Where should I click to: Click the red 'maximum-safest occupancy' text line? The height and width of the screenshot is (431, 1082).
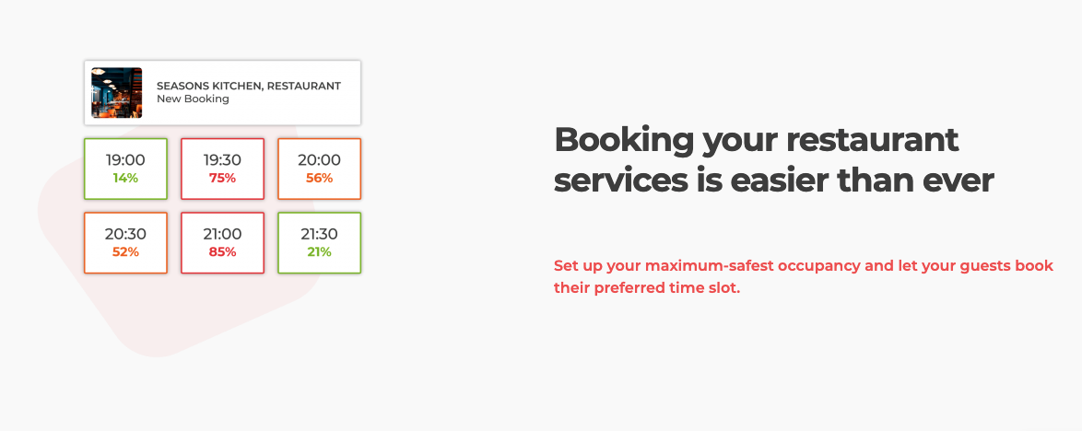click(x=804, y=266)
